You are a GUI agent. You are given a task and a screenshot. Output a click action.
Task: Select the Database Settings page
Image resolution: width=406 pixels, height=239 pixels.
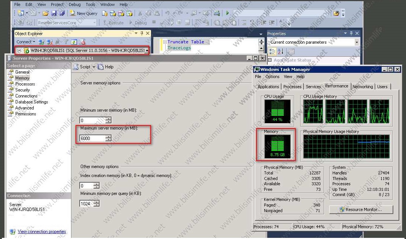[x=31, y=102]
